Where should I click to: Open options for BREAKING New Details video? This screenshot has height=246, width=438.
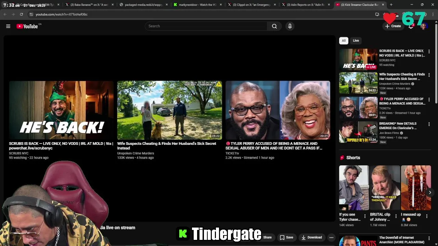pos(429,124)
